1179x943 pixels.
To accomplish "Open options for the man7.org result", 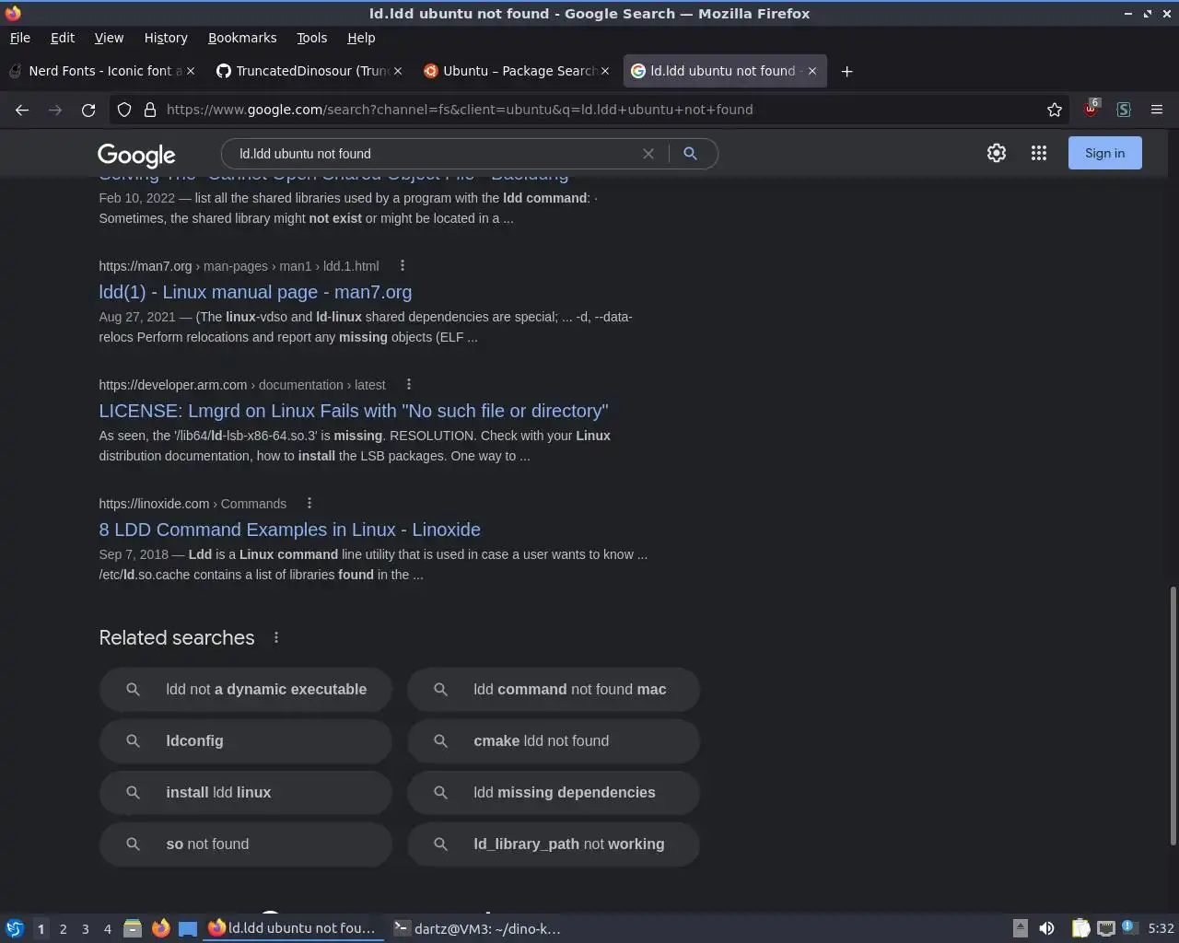I will point(402,265).
